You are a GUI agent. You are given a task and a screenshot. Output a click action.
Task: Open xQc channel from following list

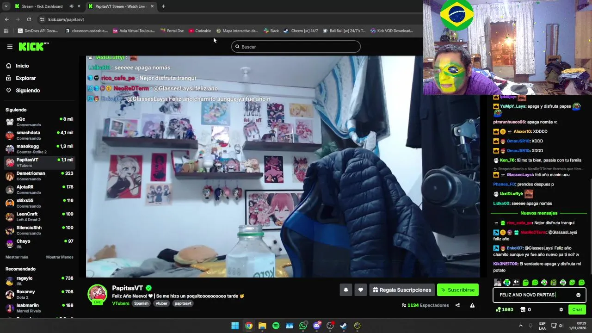click(x=39, y=122)
